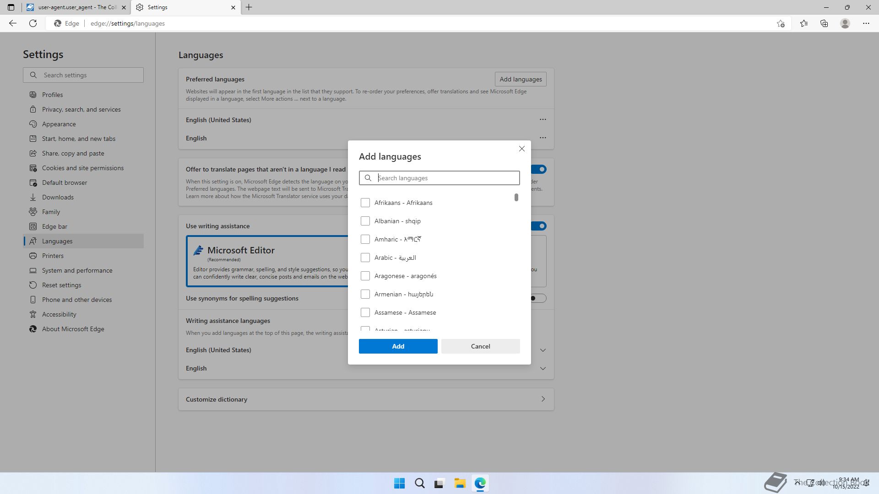Cancel the Add languages dialog

[480, 346]
